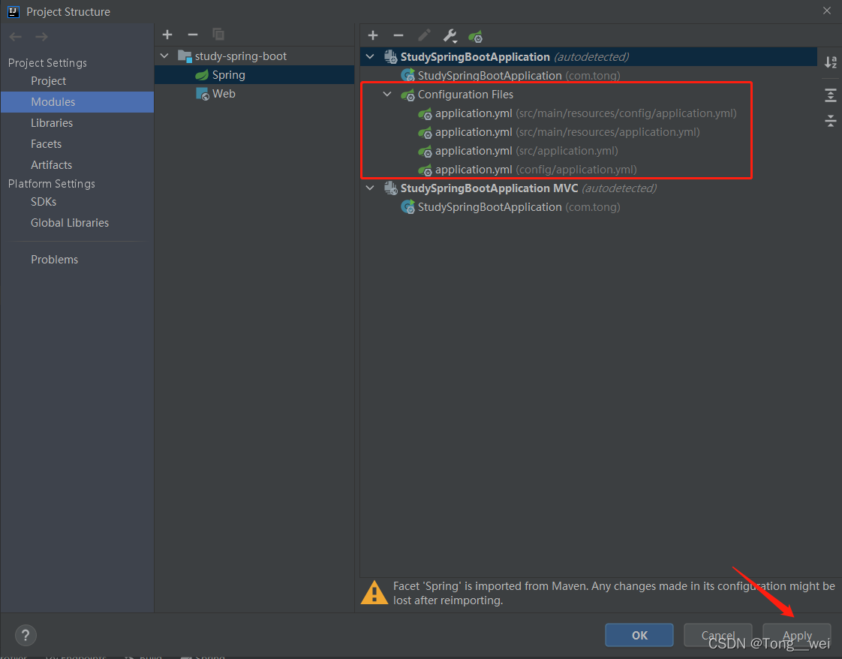Screen dimensions: 842x659
Task: Confirm changes with the OK button
Action: (x=639, y=636)
